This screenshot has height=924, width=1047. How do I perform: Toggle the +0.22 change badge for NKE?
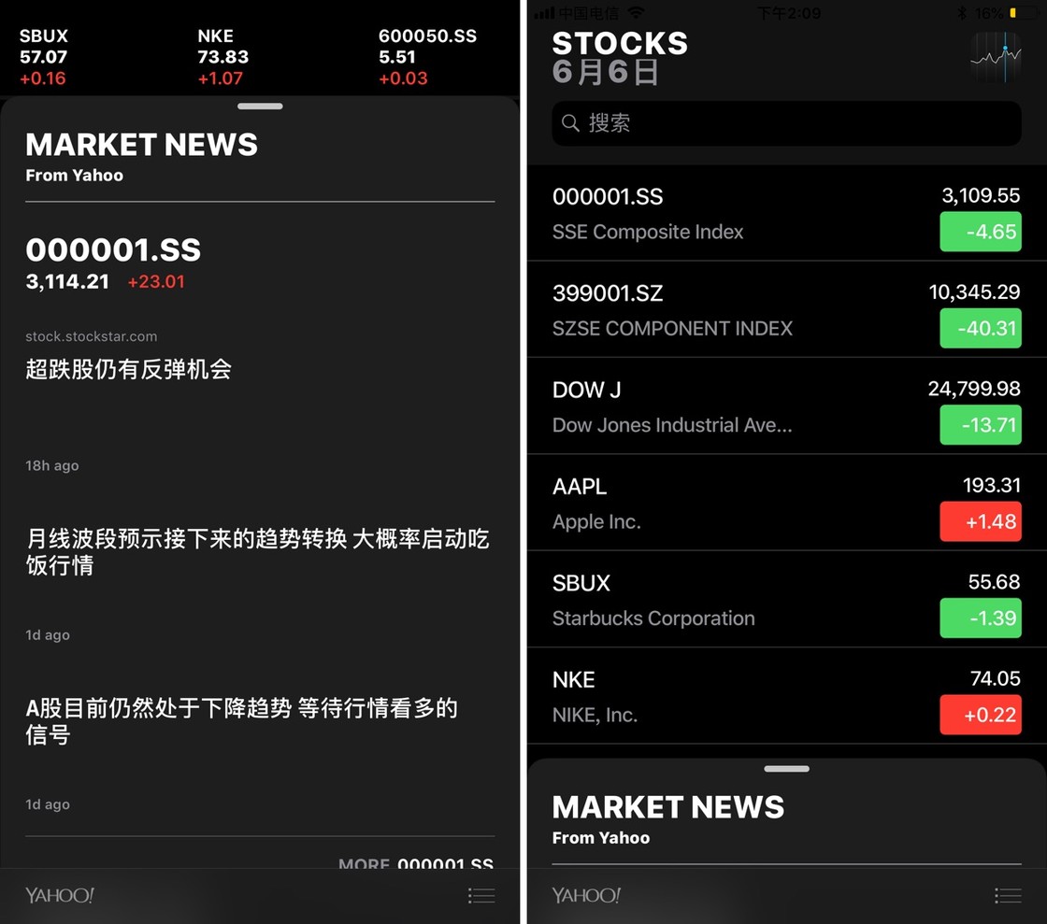tap(981, 715)
